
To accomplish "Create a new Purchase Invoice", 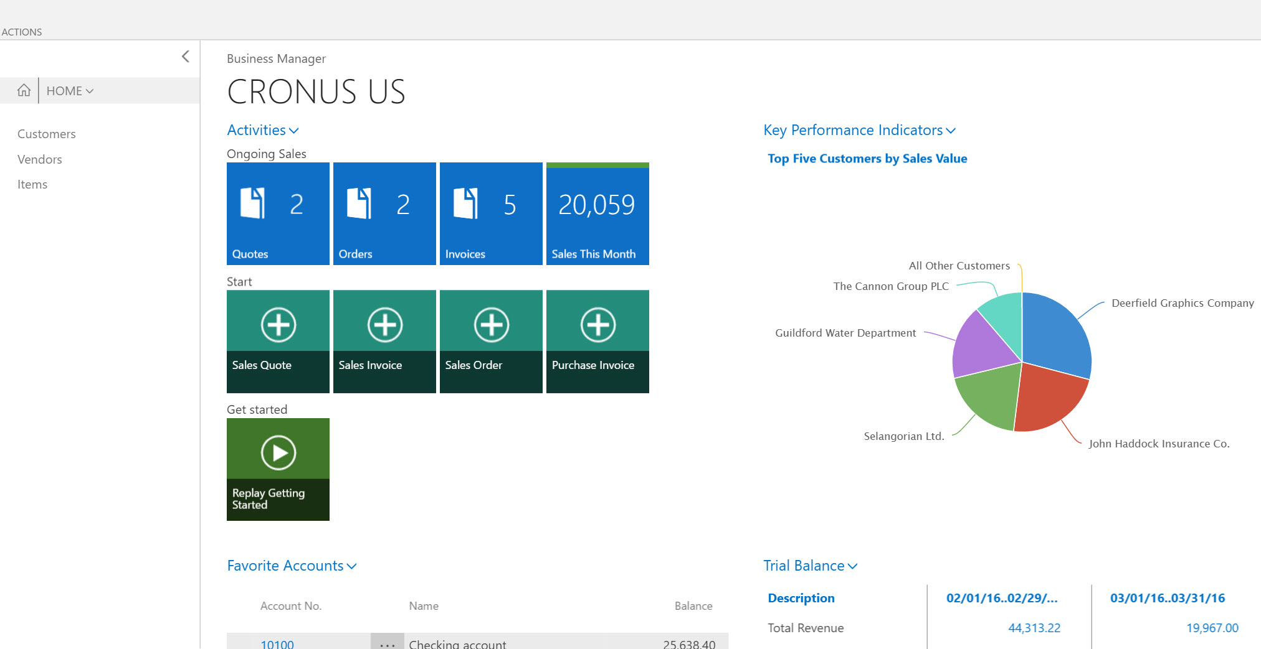I will click(597, 341).
